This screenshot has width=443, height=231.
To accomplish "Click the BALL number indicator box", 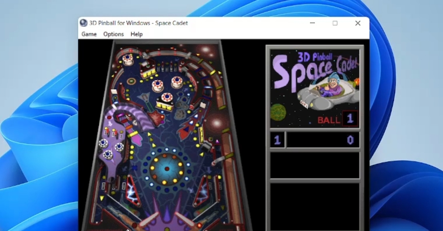I will tap(350, 118).
